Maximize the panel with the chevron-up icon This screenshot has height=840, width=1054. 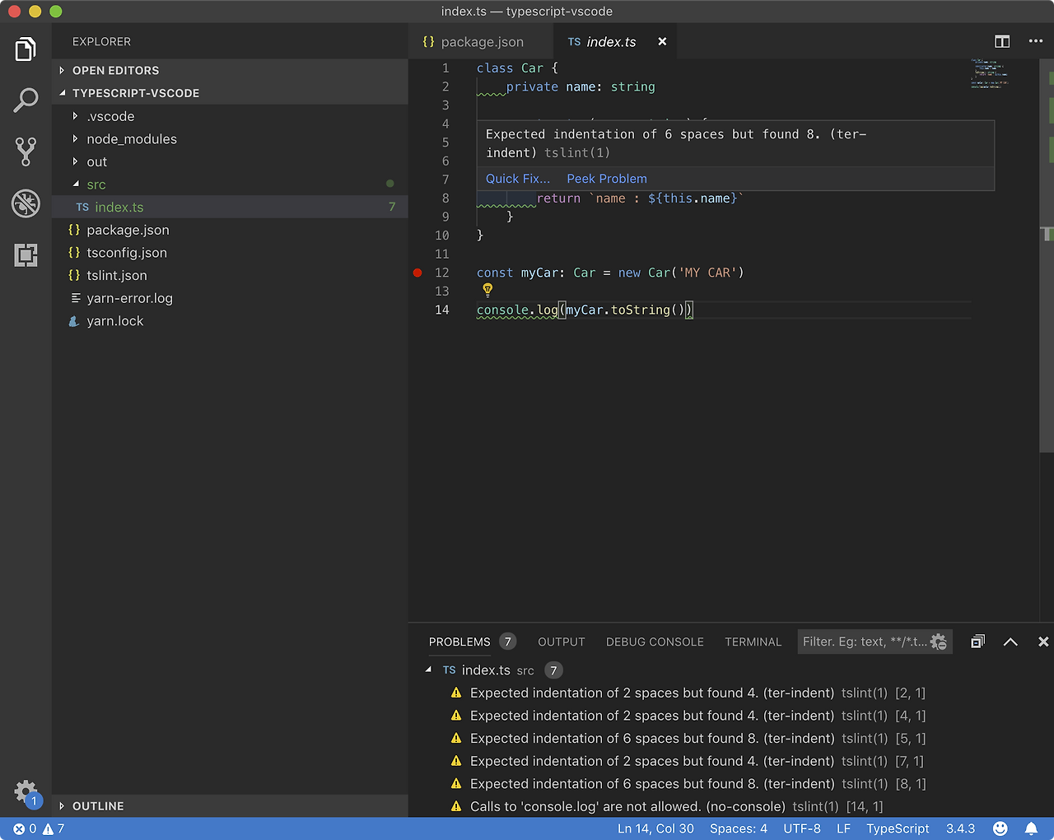click(1010, 642)
